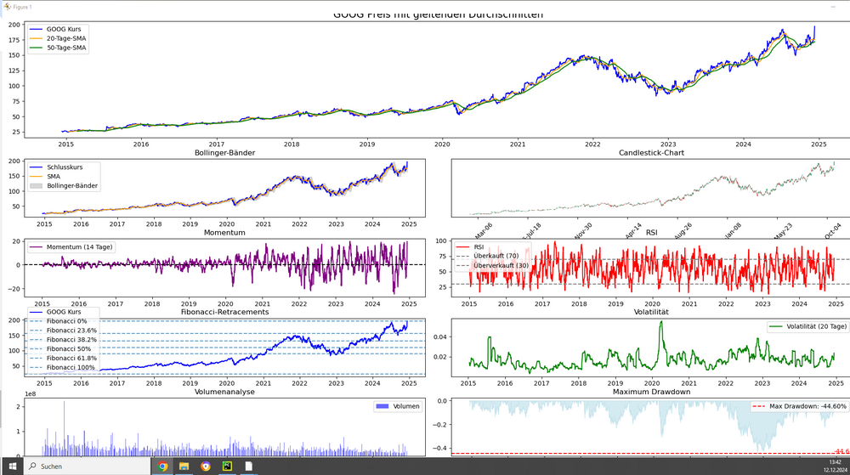Click the Volatilität (20 Tage) legend entry
The width and height of the screenshot is (850, 475).
click(809, 326)
